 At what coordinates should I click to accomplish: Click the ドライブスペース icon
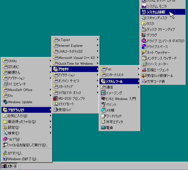(x=144, y=47)
